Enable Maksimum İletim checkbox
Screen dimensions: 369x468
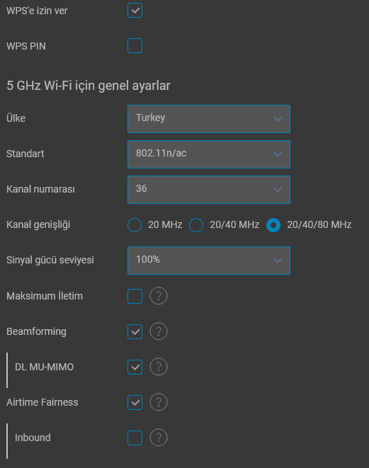(135, 296)
